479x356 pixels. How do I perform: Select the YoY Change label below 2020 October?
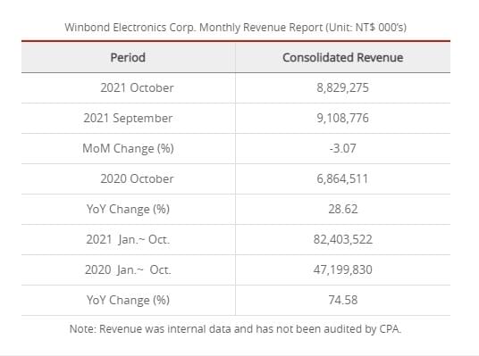tap(128, 210)
